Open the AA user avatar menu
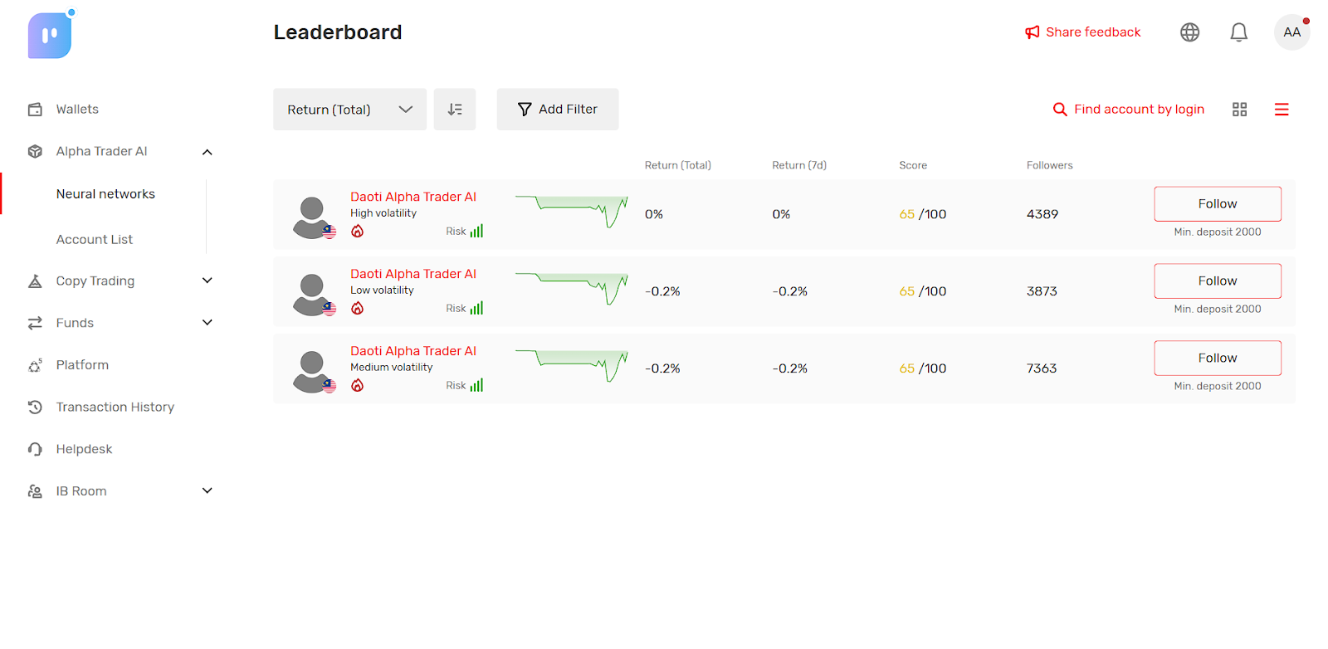The width and height of the screenshot is (1328, 649). (1291, 32)
